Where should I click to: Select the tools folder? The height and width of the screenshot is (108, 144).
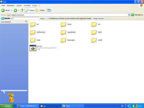(x=35, y=40)
